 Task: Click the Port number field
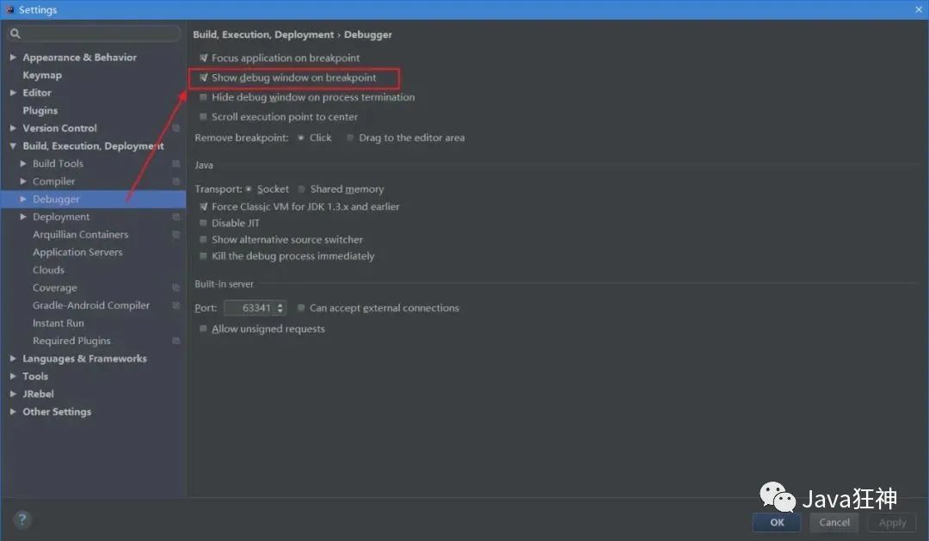coord(250,308)
